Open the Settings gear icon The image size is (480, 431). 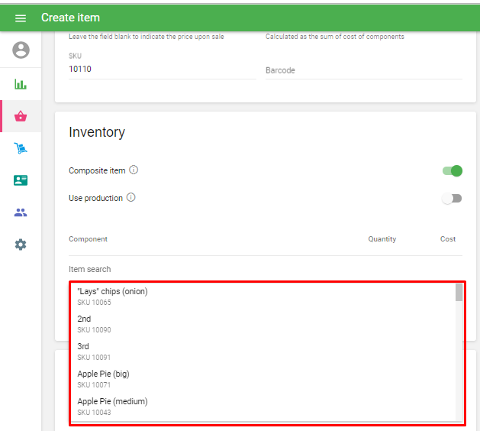click(x=21, y=245)
